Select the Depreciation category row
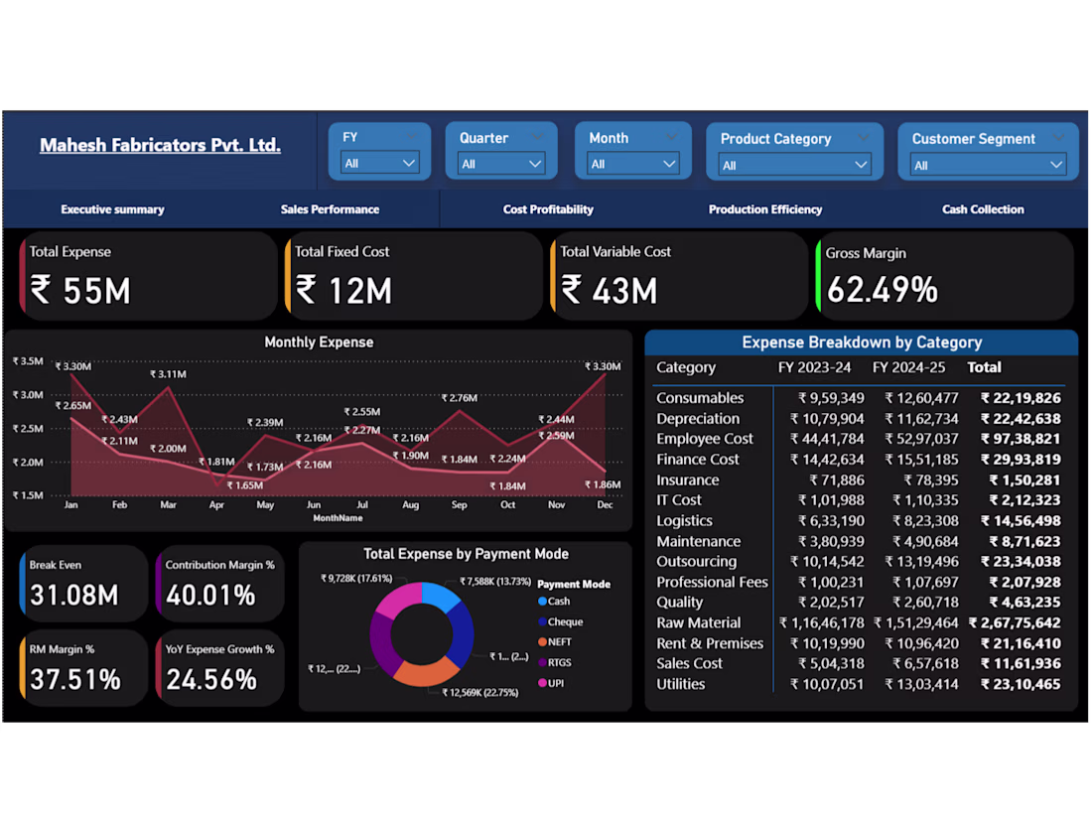This screenshot has width=1092, height=819. [859, 419]
